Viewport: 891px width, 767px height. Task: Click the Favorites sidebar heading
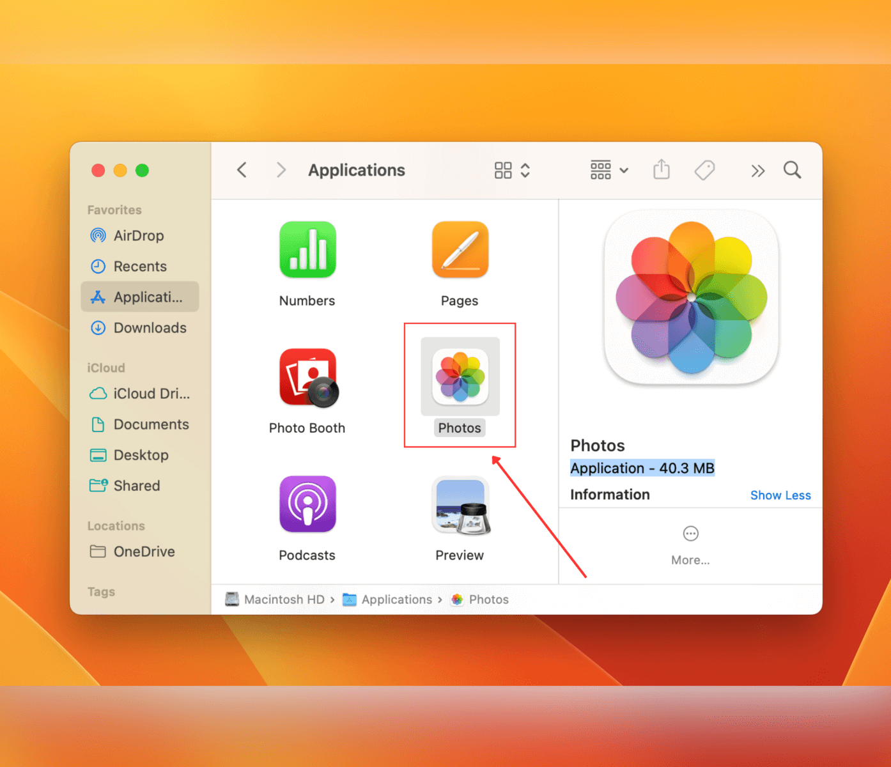[x=114, y=210]
